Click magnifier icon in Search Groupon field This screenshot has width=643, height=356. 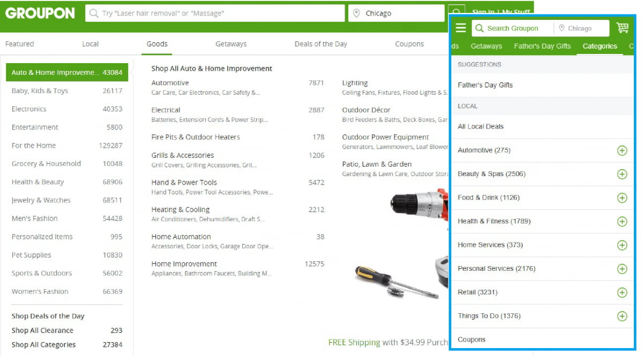pyautogui.click(x=478, y=28)
